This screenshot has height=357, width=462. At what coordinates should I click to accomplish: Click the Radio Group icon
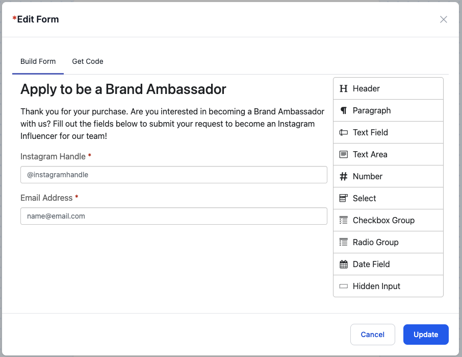tap(344, 242)
